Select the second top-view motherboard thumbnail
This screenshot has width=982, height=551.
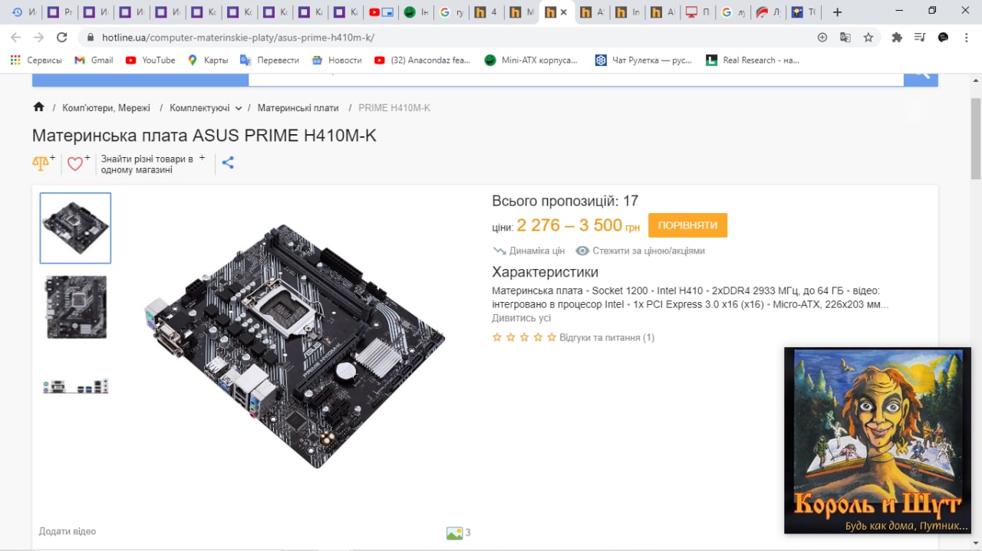[76, 307]
